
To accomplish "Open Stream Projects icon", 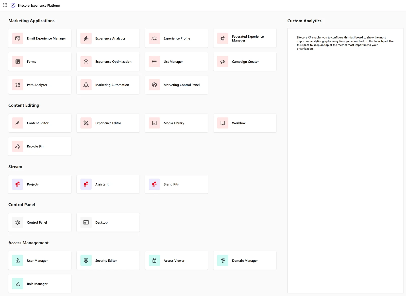I will point(18,184).
